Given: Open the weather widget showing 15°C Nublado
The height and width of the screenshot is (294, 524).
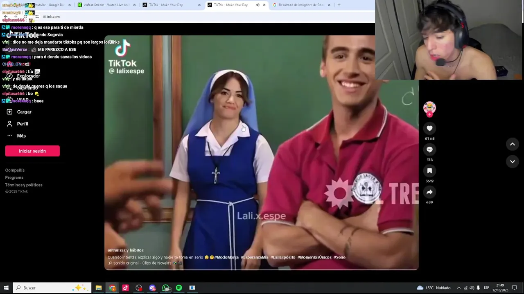Looking at the screenshot, I should click(x=434, y=288).
